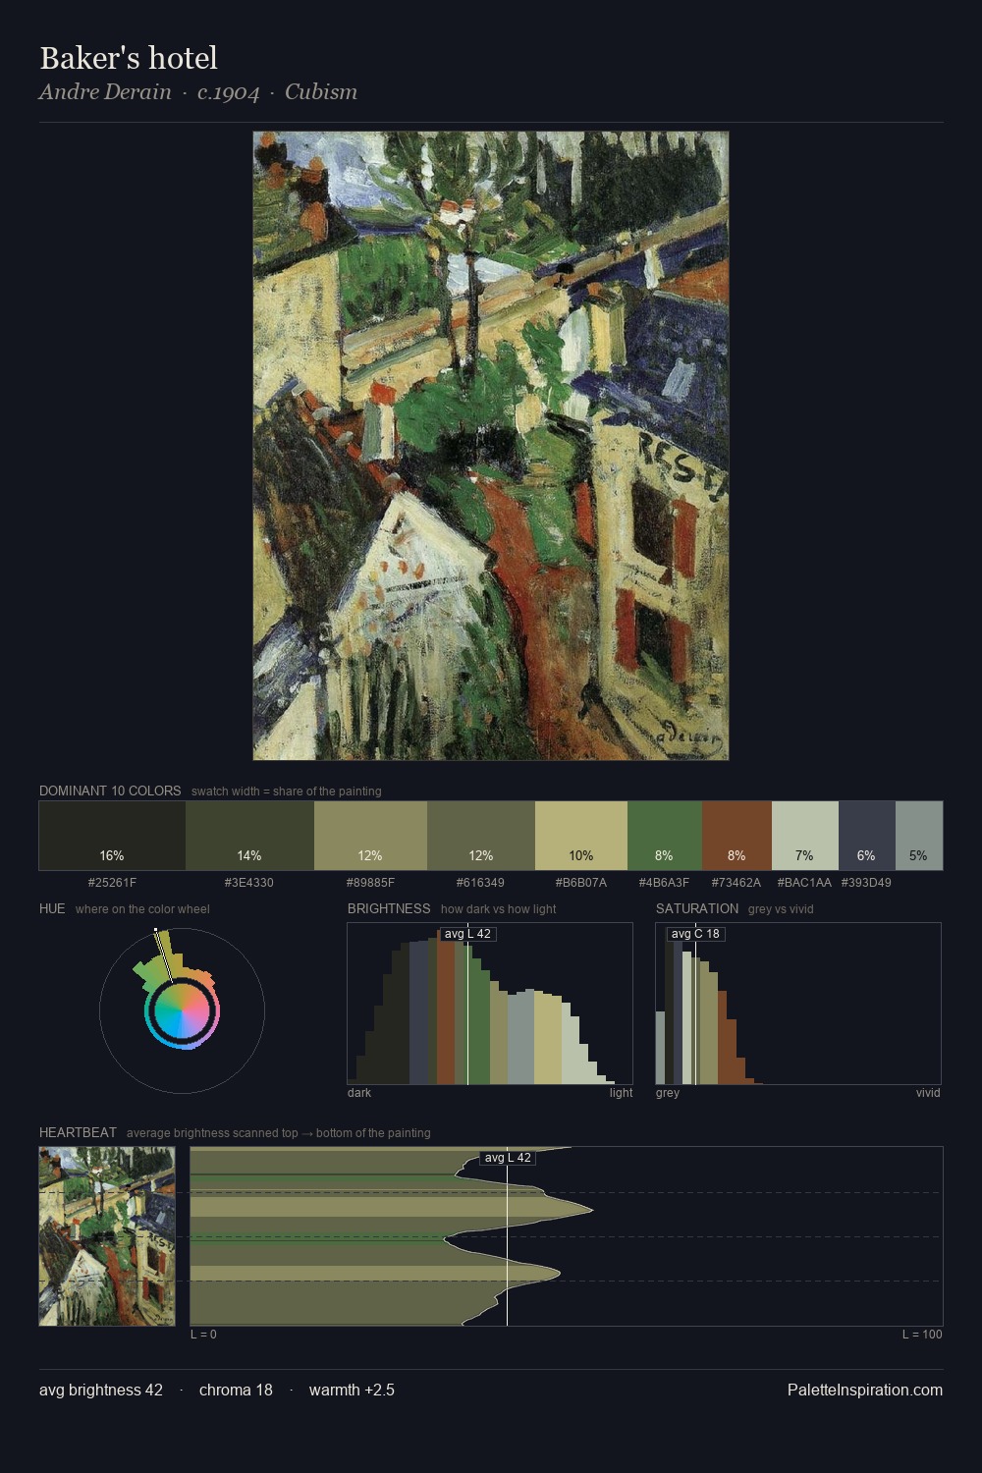The image size is (982, 1473).
Task: Click "swatch width = share of the painting" note
Action: click(287, 791)
